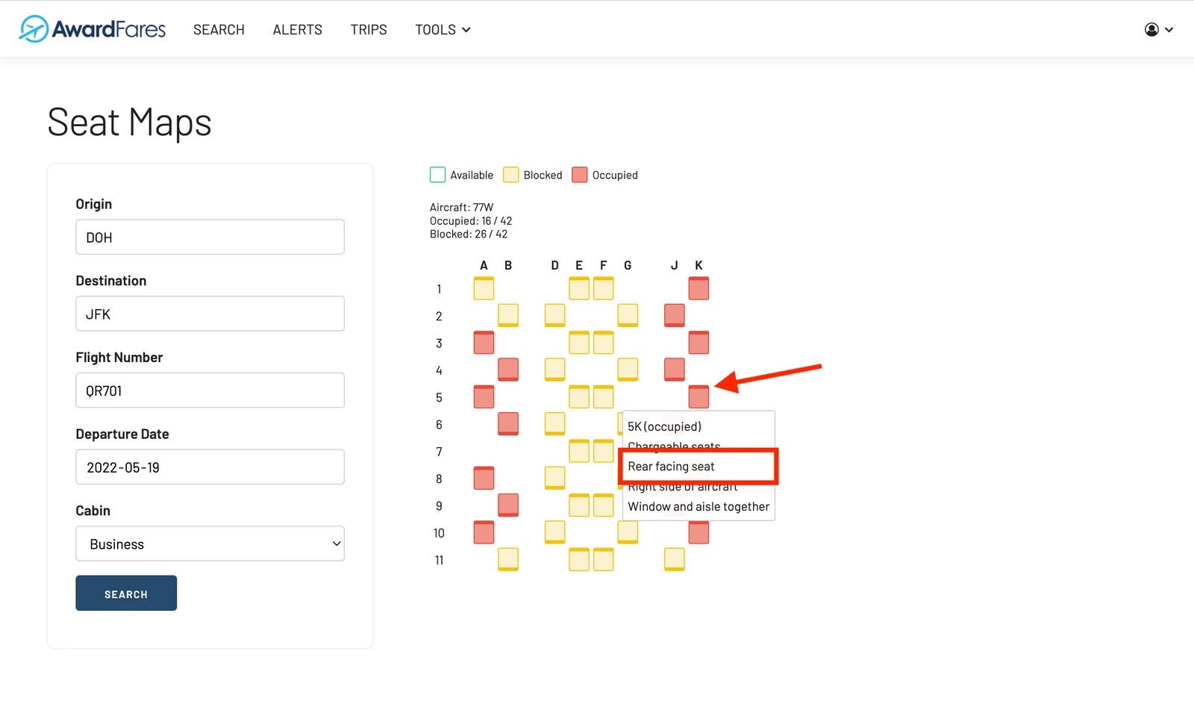
Task: Select blocked seat 9F
Action: point(604,505)
